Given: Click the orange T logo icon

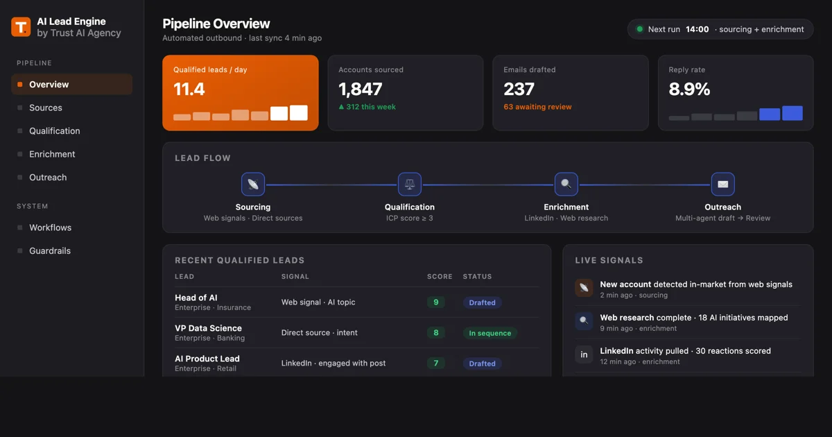Looking at the screenshot, I should [21, 27].
